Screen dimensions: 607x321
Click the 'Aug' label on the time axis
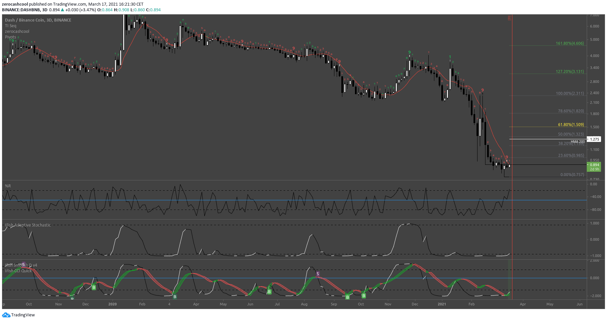(304, 304)
